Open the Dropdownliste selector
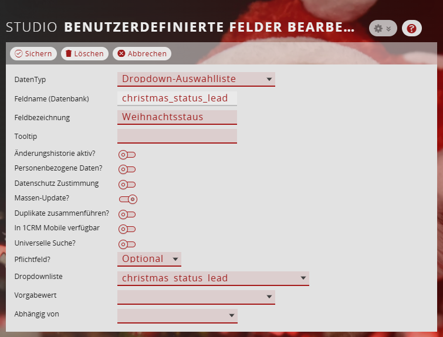This screenshot has height=337, width=443. (213, 278)
